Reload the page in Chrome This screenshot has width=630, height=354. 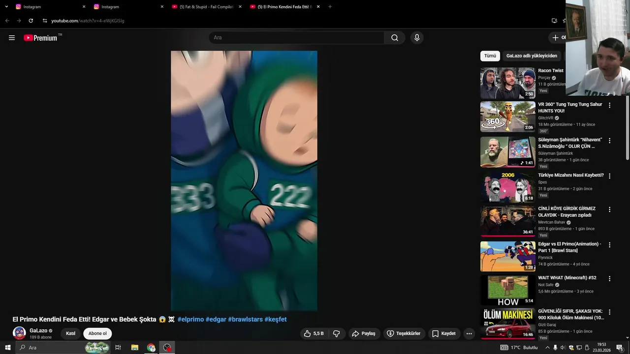click(31, 21)
